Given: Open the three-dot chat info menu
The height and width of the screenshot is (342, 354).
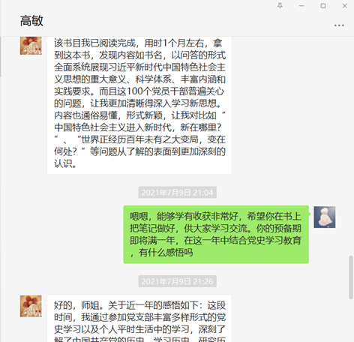Looking at the screenshot, I should 339,25.
